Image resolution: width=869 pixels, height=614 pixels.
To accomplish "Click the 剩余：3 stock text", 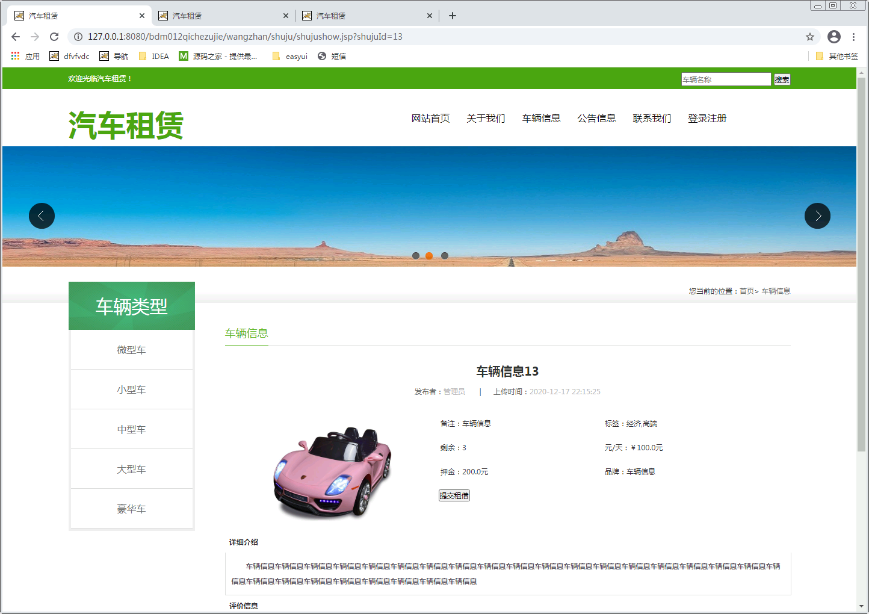I will [x=453, y=448].
